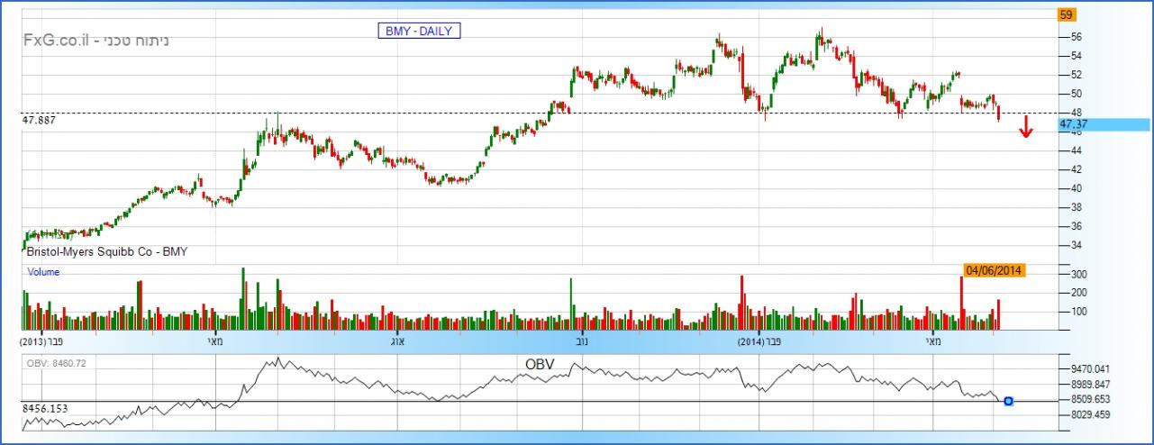Click the BMY - DAILY title box

[419, 31]
